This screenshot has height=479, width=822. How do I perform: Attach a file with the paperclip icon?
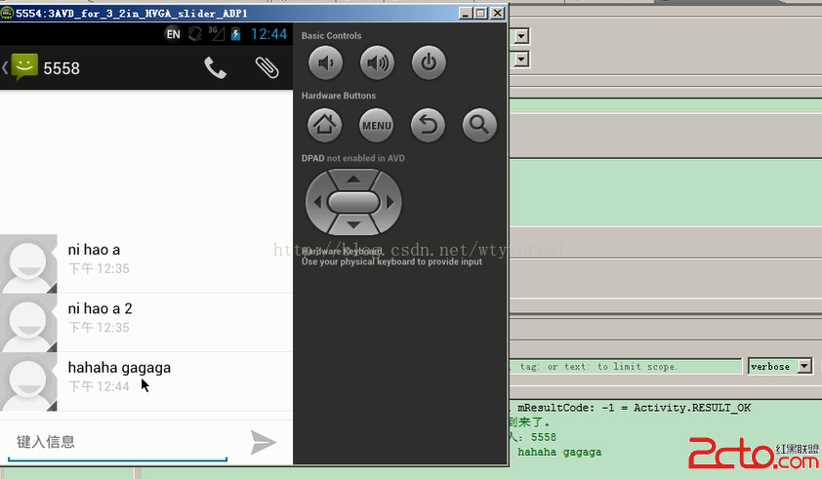pos(267,68)
